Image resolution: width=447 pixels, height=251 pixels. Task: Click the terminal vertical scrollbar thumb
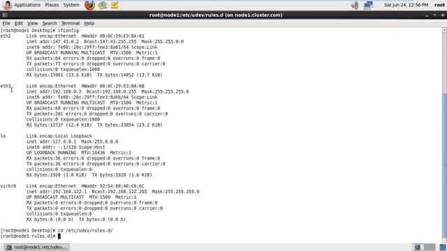click(444, 167)
